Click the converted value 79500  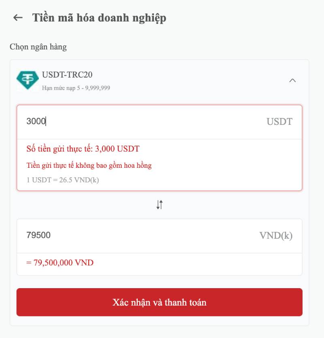pyautogui.click(x=38, y=235)
